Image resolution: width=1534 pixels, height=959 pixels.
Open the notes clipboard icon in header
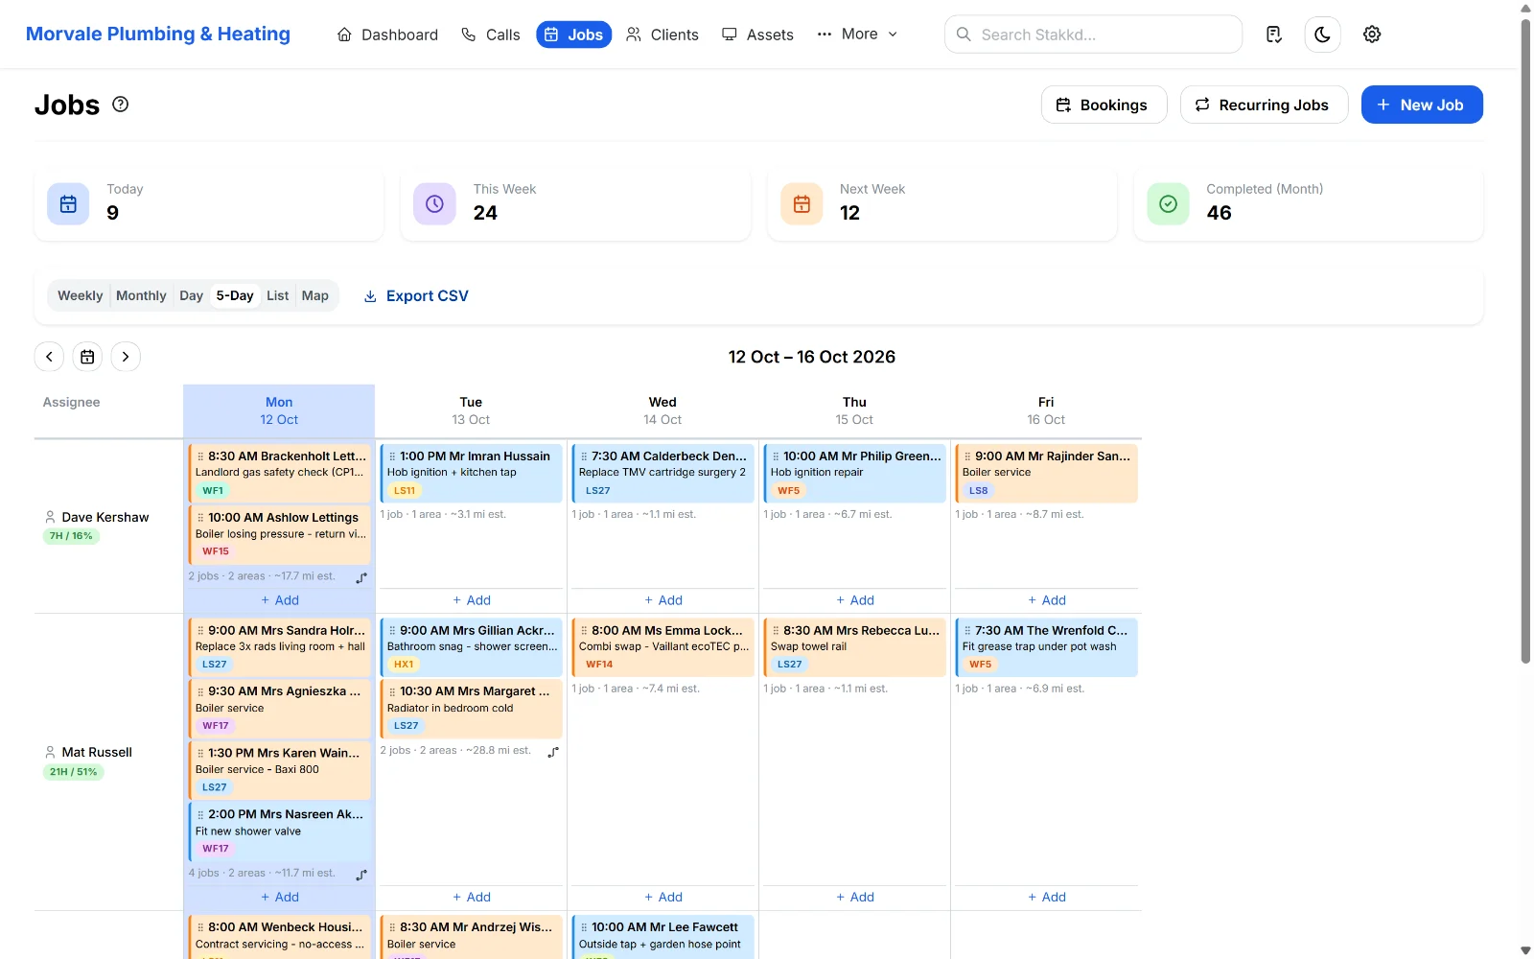pos(1273,35)
